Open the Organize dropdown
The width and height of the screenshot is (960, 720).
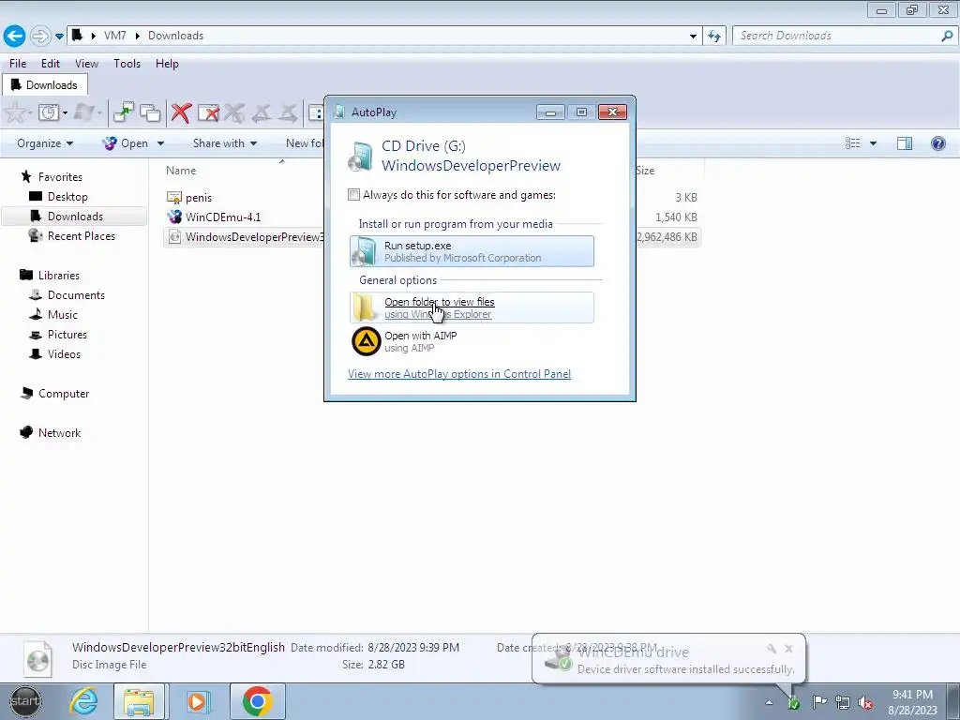tap(45, 143)
